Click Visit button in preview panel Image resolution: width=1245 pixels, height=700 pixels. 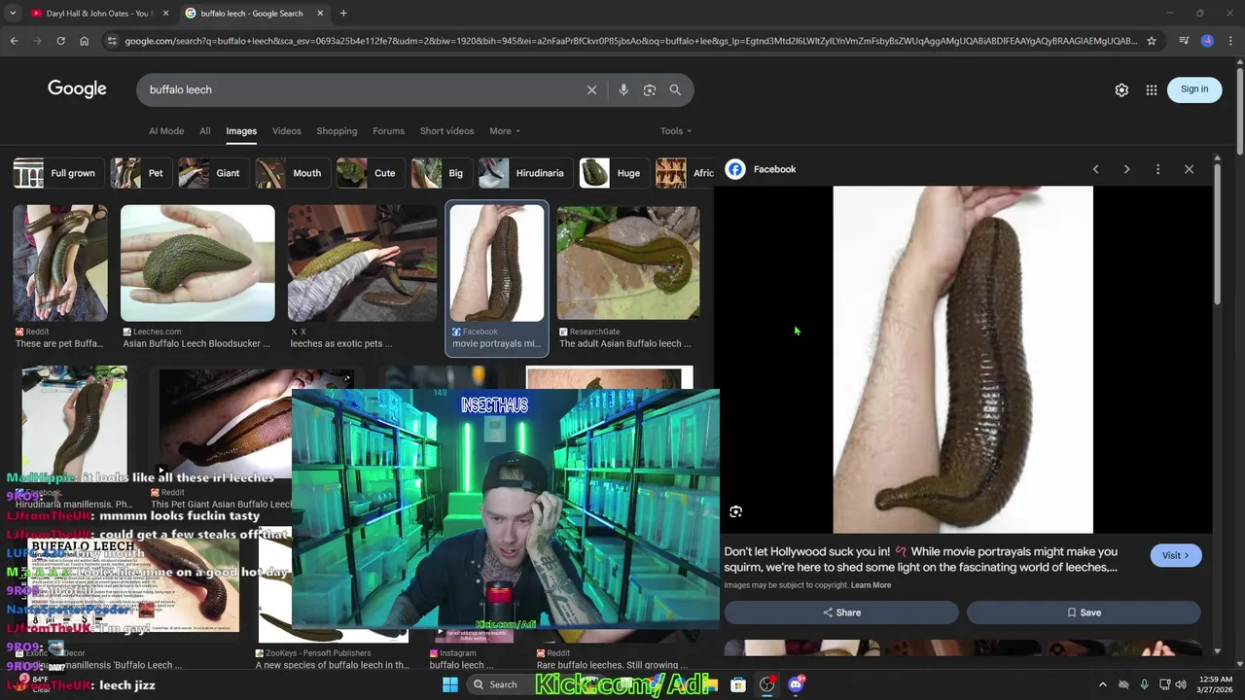coord(1175,555)
